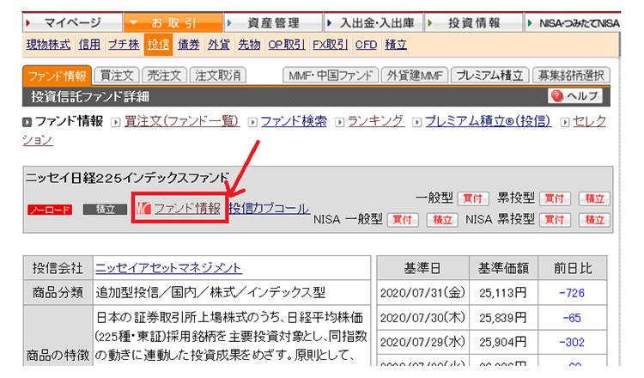Select the -726 change value

[572, 293]
